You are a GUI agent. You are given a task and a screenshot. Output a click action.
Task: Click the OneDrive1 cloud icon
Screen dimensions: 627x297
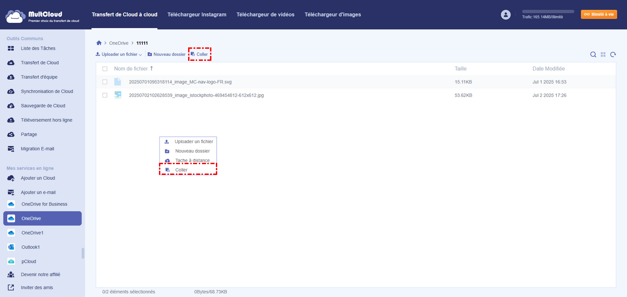pos(11,233)
